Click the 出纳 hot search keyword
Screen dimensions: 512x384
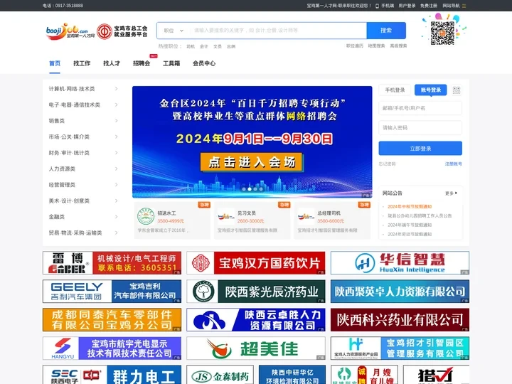(x=231, y=46)
